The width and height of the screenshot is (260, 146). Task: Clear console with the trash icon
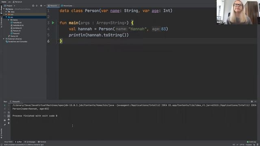tap(9, 123)
